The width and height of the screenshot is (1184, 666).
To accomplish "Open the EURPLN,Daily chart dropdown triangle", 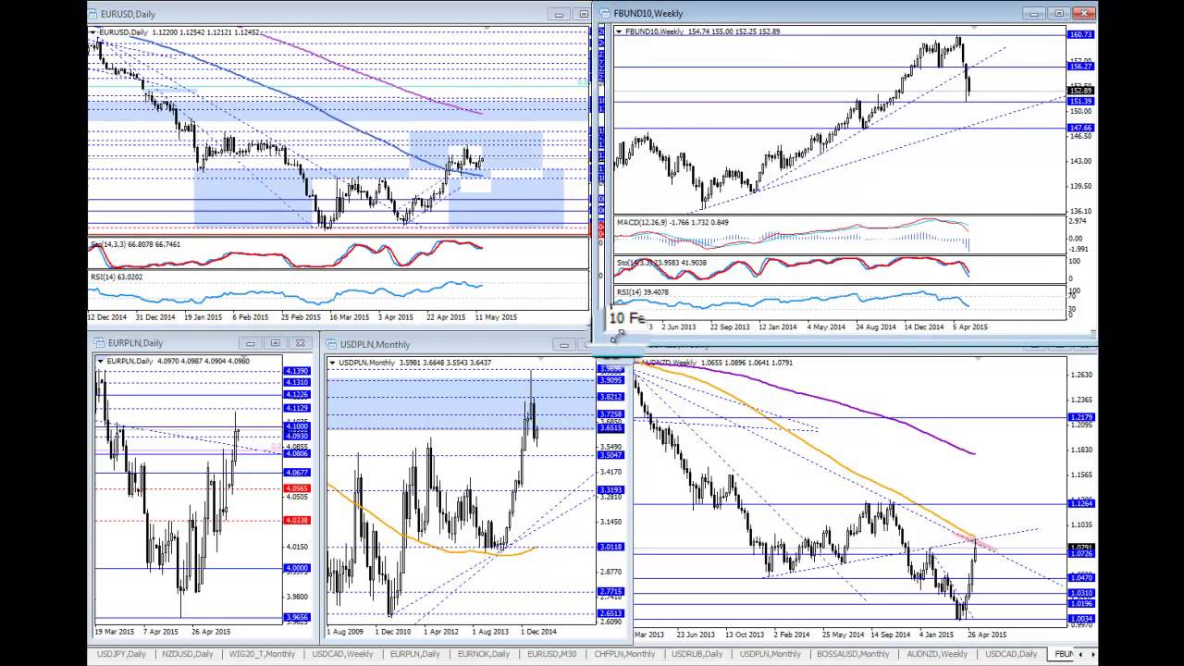I will pyautogui.click(x=100, y=361).
